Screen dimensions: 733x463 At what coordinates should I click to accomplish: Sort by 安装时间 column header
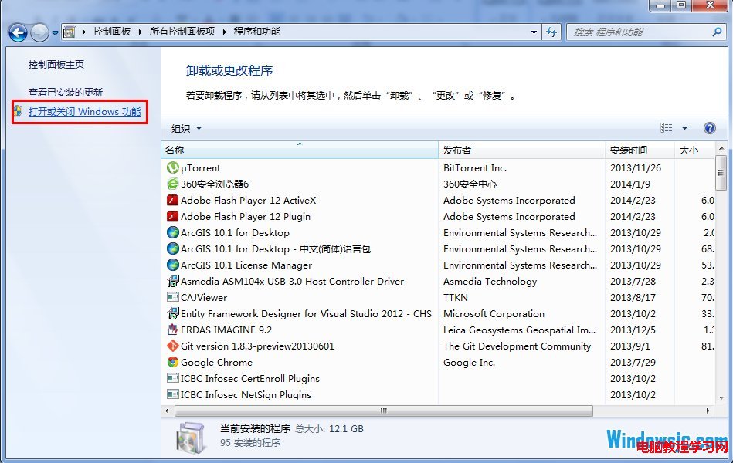tap(640, 150)
